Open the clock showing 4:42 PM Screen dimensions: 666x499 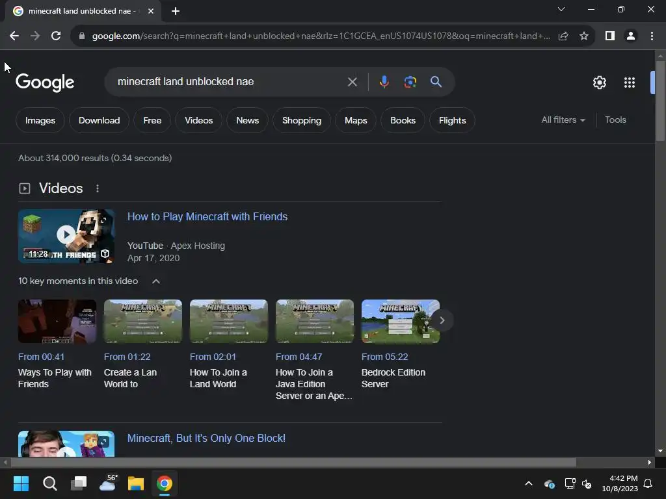point(620,483)
